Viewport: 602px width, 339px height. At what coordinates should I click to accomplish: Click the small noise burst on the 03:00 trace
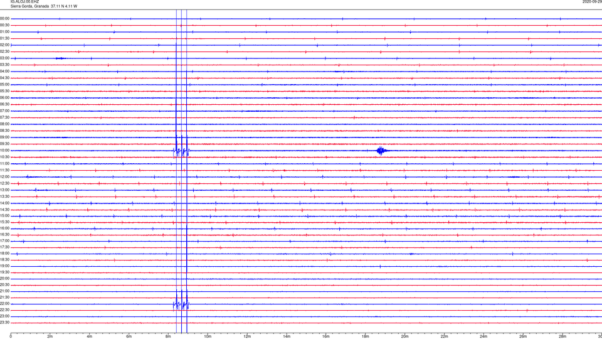61,58
